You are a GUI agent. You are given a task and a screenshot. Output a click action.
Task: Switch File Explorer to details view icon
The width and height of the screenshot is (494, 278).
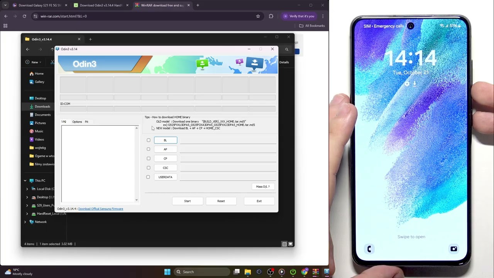tap(284, 244)
